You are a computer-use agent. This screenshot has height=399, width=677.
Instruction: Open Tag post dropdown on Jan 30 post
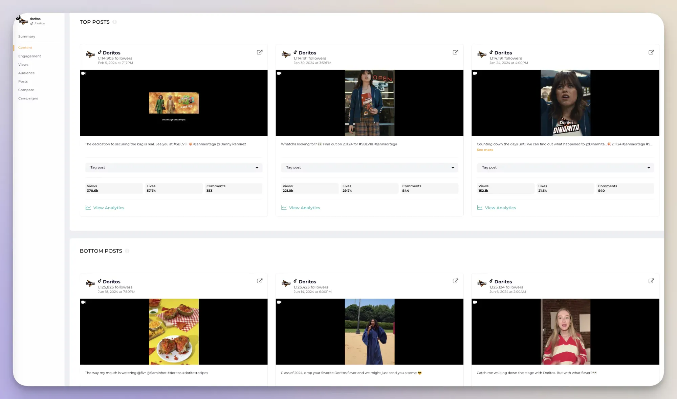(x=369, y=167)
